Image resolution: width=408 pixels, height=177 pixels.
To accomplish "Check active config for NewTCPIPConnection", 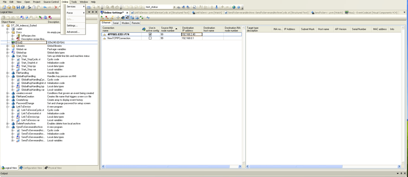I will click(x=150, y=38).
